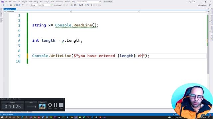Click the Undo toolbar icon

[23, 5]
